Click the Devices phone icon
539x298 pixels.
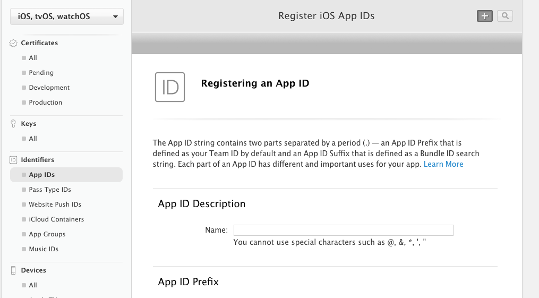(13, 270)
